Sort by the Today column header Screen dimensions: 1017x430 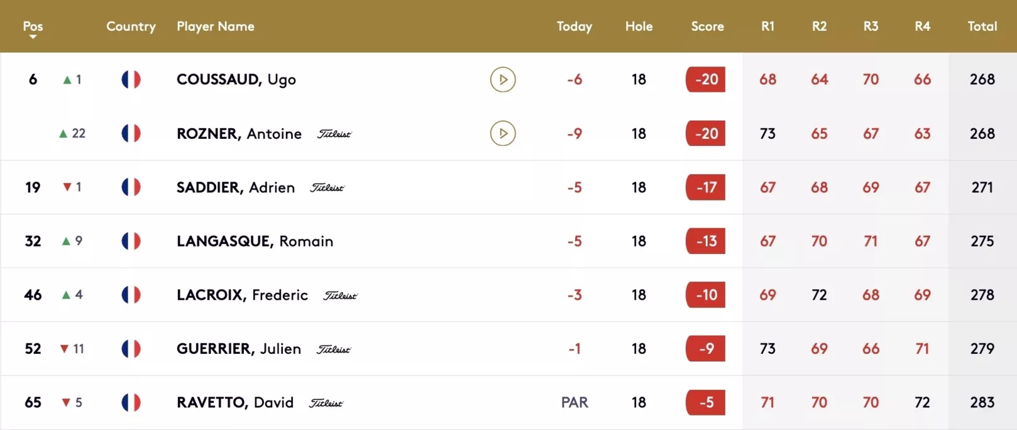click(x=574, y=26)
